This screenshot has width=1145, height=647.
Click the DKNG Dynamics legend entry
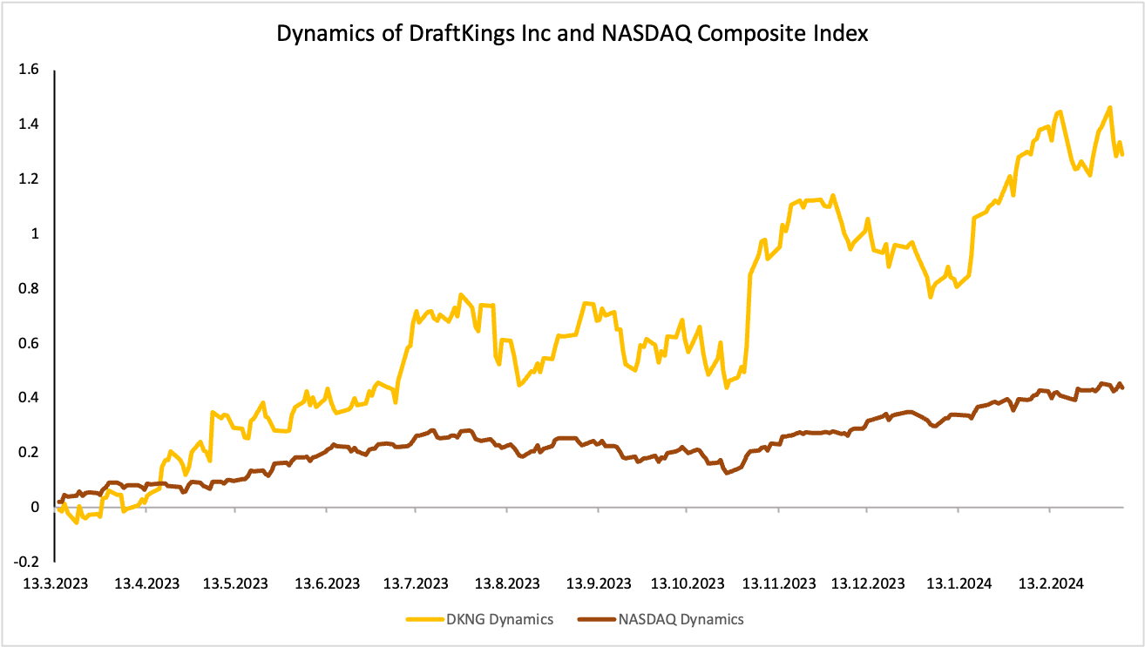pos(480,620)
